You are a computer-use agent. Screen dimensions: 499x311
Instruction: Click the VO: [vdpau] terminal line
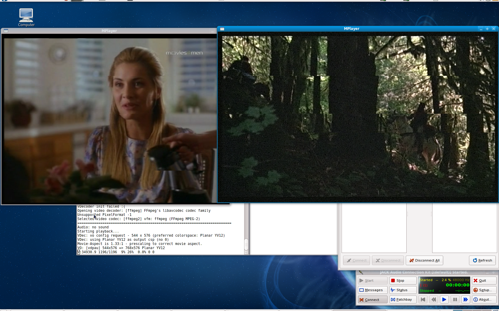coord(121,248)
